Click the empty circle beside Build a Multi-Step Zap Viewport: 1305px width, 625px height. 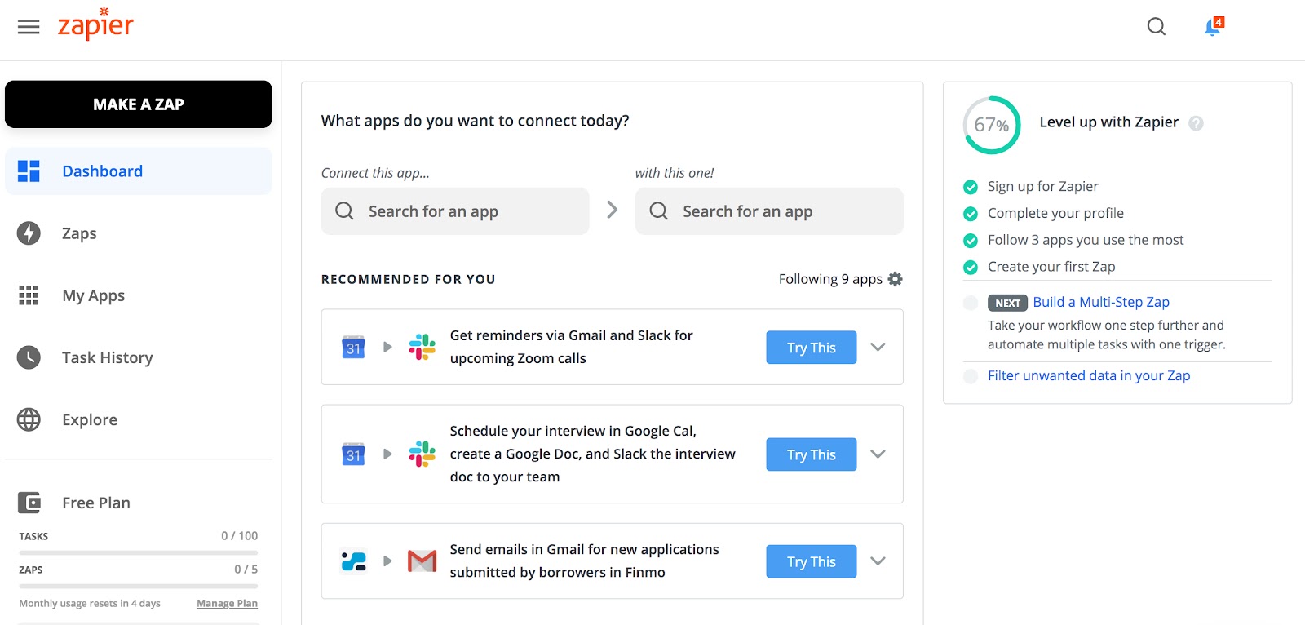click(971, 303)
